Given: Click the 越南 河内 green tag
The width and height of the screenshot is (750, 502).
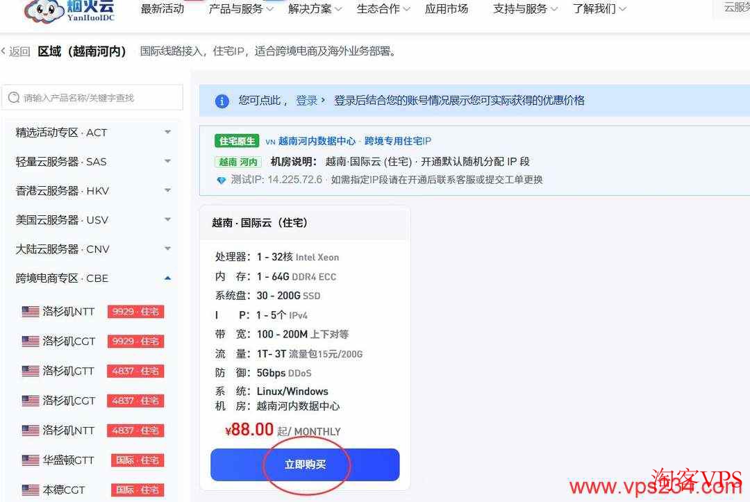Looking at the screenshot, I should (x=238, y=162).
